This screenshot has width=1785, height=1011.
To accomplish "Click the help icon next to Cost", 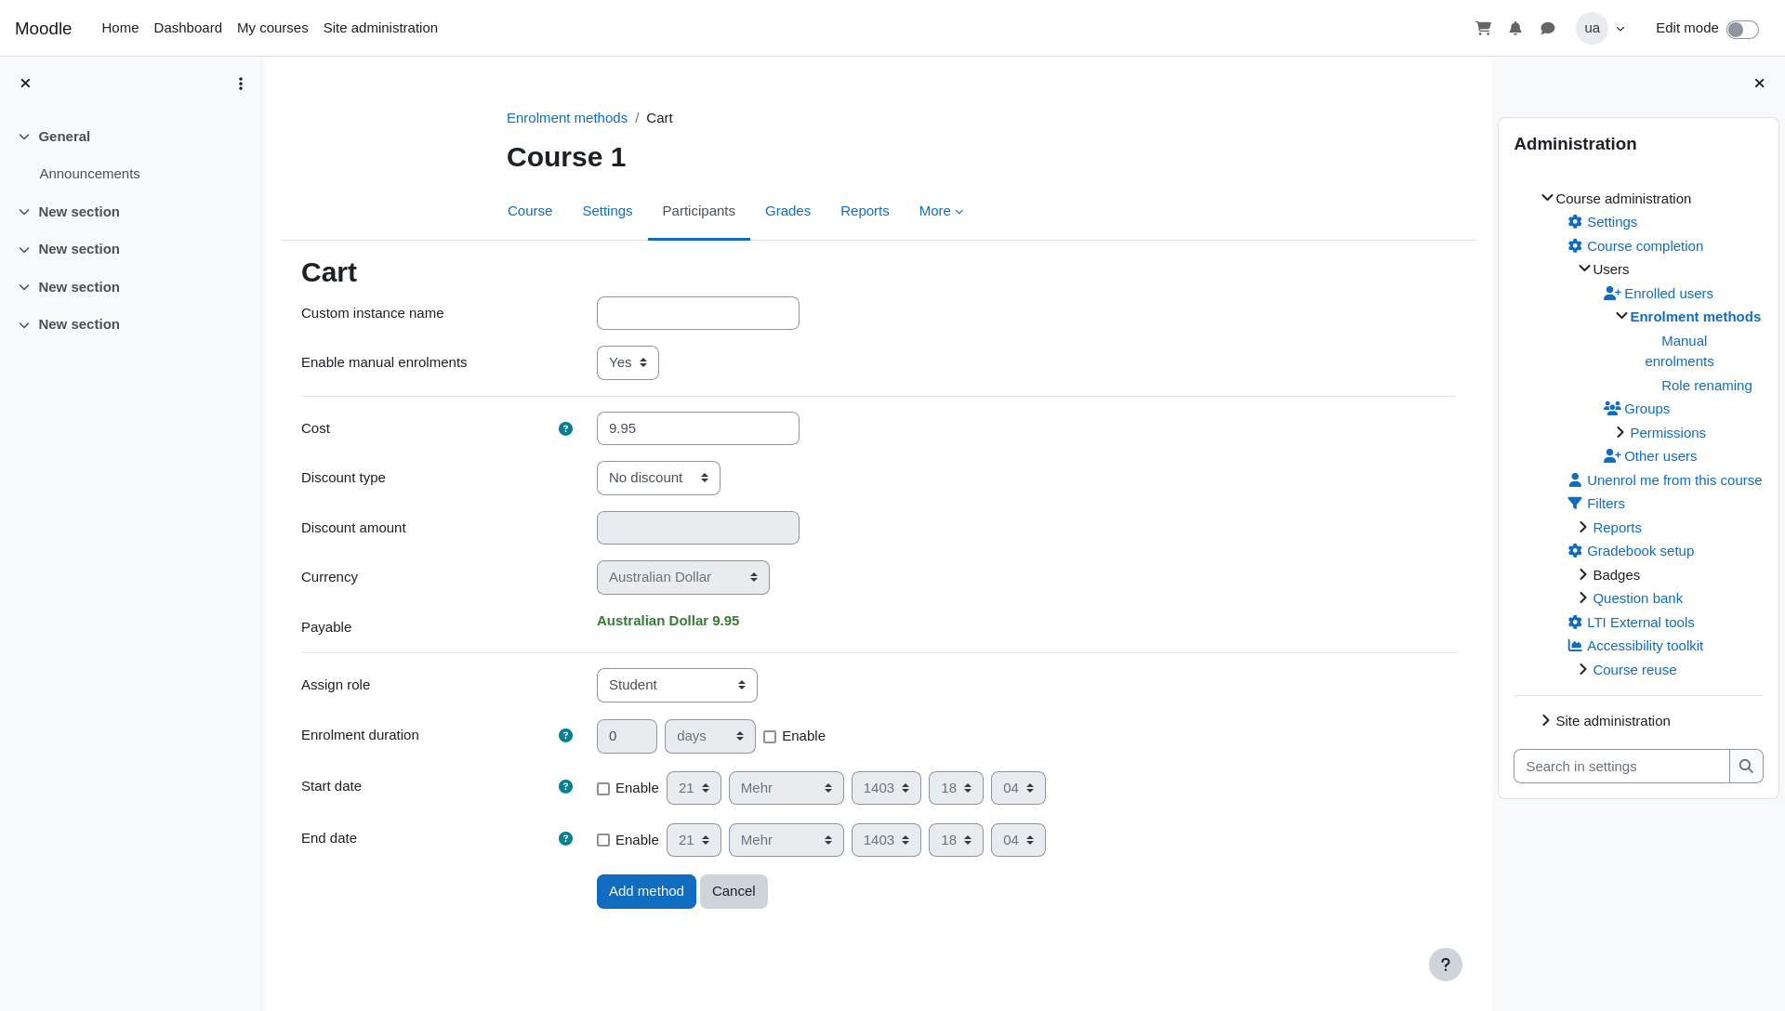I will (565, 428).
